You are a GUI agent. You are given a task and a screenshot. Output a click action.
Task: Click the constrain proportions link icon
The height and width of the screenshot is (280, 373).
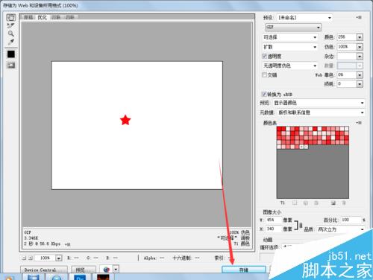[x=301, y=225]
